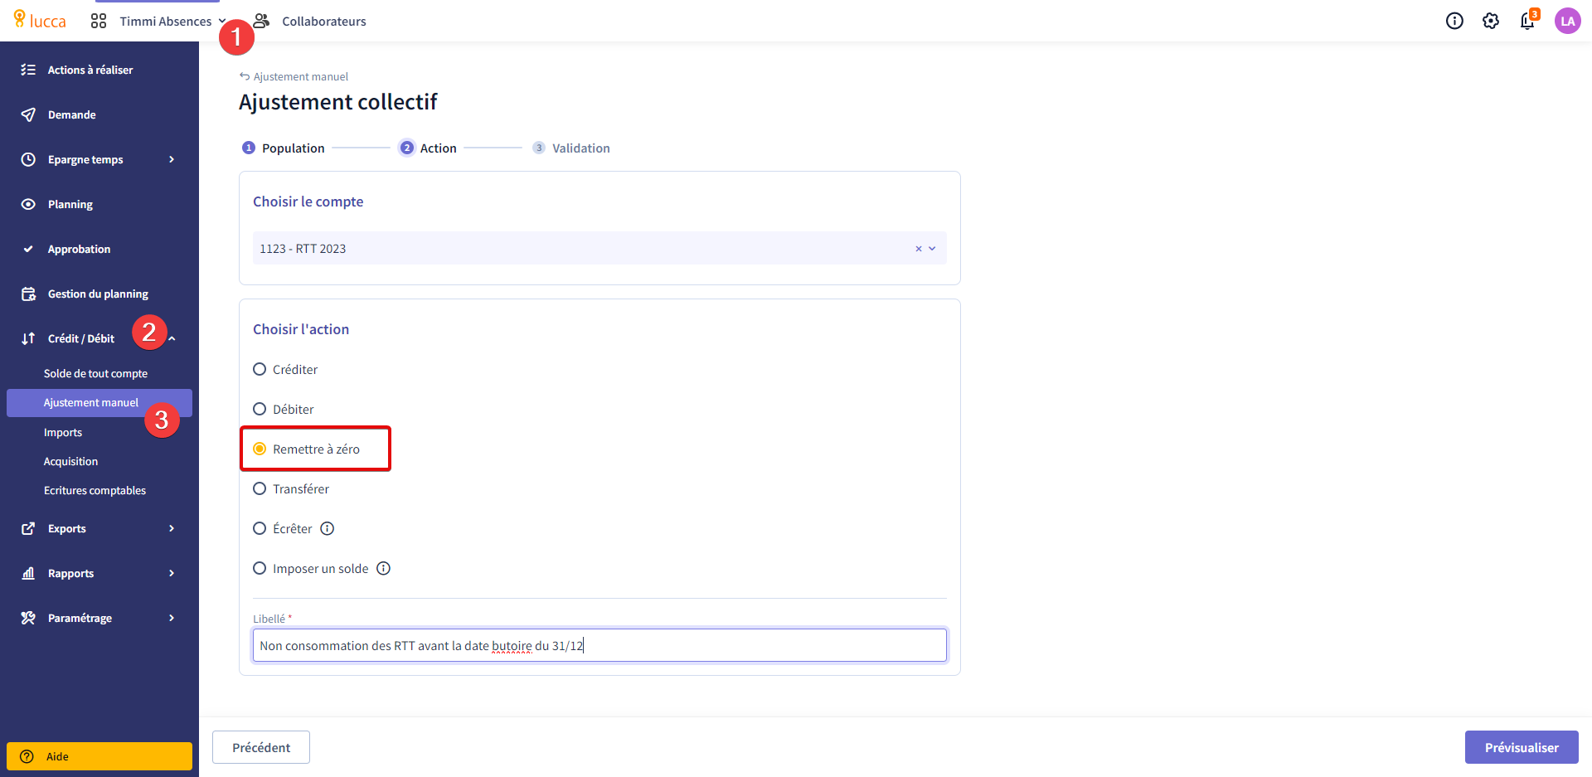
Task: Open Ecritures comptables submenu item
Action: point(99,490)
